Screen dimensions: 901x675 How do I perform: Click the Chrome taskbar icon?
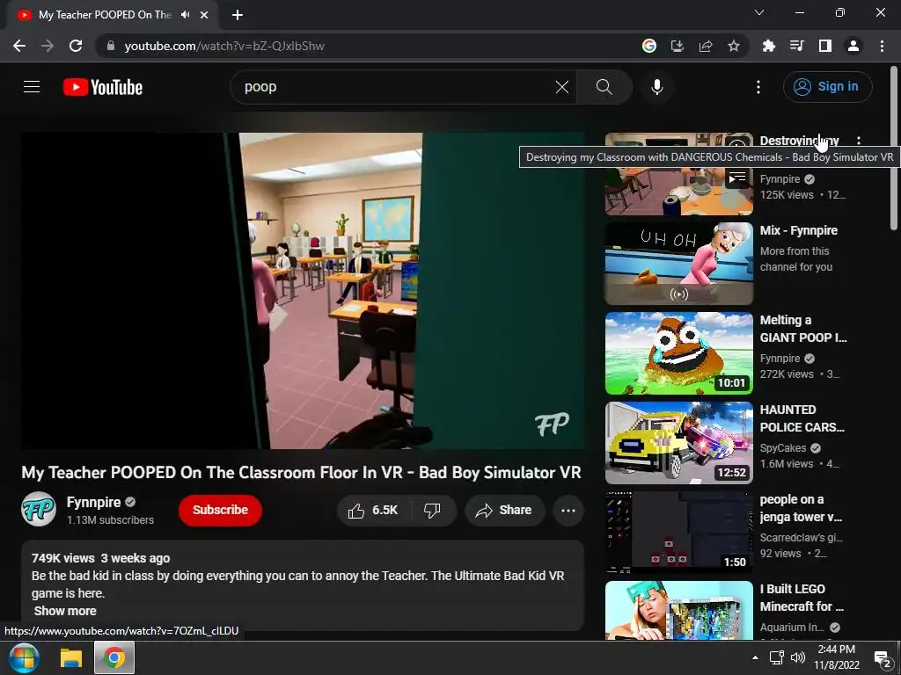click(114, 657)
